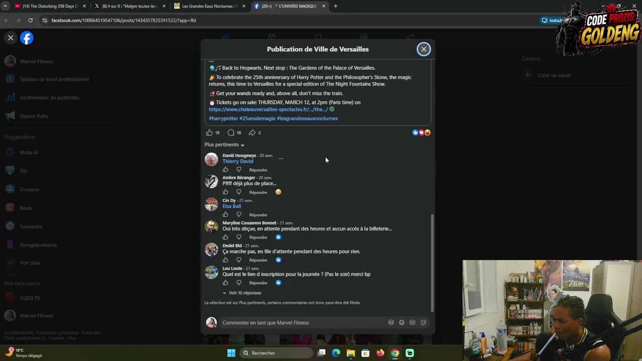Screen dimensions: 642x361
Task: View like reaction on Lou Loute's comment
Action: pos(278,282)
